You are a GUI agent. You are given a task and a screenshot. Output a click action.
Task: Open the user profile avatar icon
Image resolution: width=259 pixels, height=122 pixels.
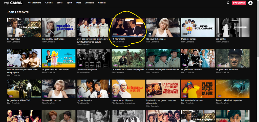coord(250,3)
